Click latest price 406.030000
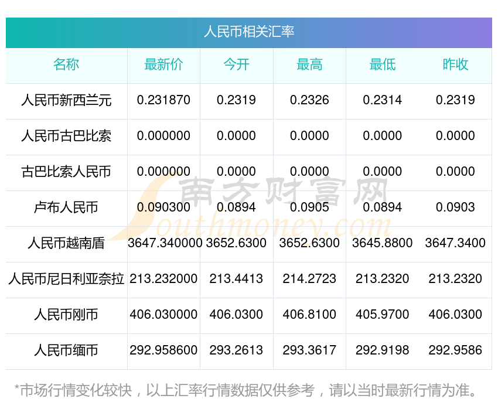Image resolution: width=498 pixels, height=409 pixels. point(163,315)
